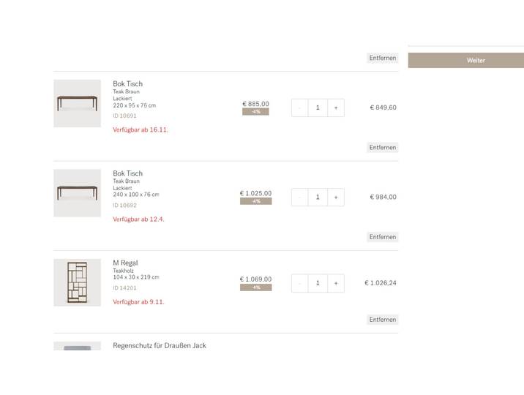Screen dimensions: 524x395
Task: Select quantity field of Bok Tisch 240 cm
Action: tap(318, 197)
